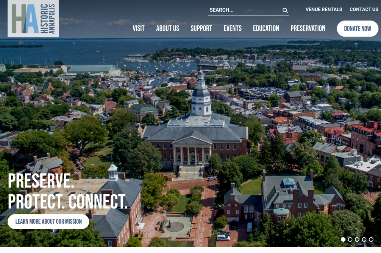Expand the Events navigation item
Image resolution: width=381 pixels, height=253 pixels.
click(x=232, y=28)
